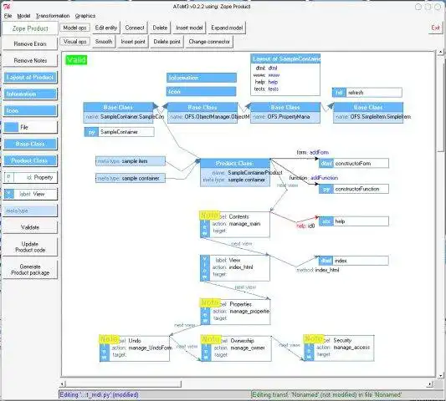Select the stx help file node
The image size is (446, 401).
tap(354, 221)
